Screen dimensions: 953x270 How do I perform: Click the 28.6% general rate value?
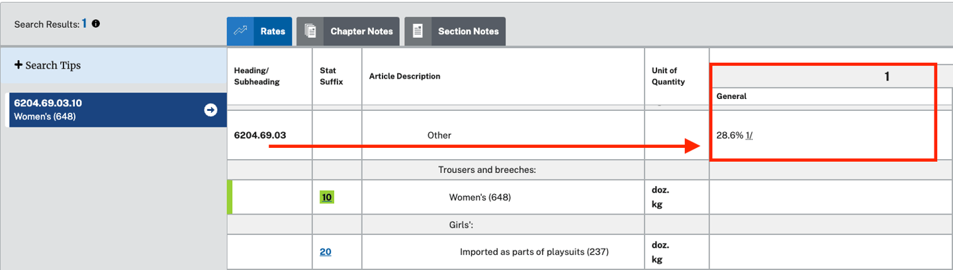coord(729,135)
